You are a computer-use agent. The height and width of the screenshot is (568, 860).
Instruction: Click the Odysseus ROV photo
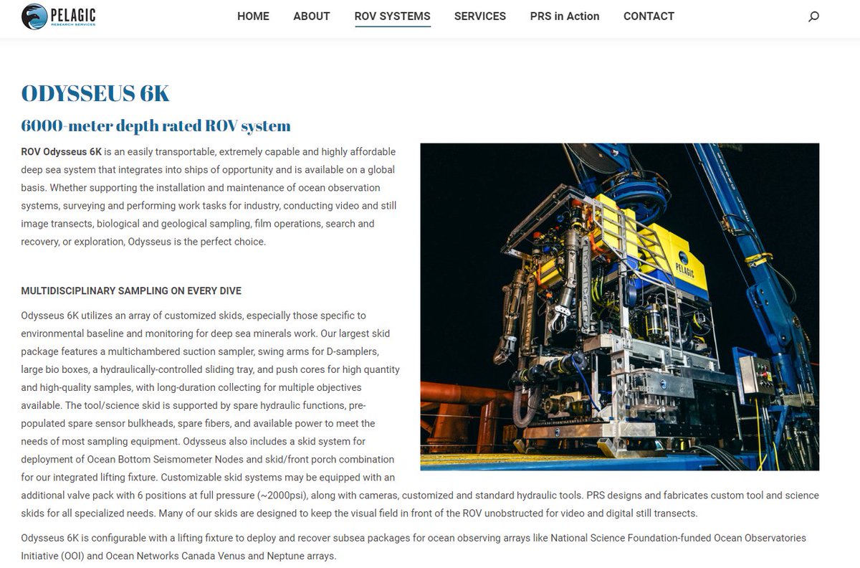pyautogui.click(x=620, y=307)
